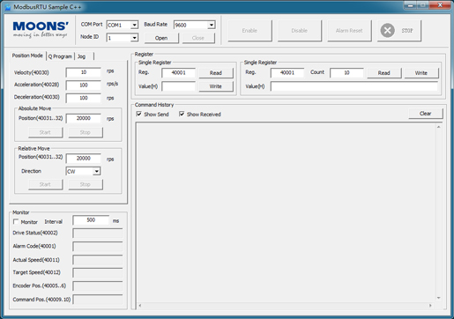Click the Alarm Reset button
This screenshot has height=319, width=454.
click(349, 31)
